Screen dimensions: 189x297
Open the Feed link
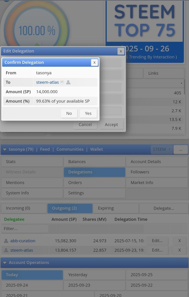coord(45,149)
